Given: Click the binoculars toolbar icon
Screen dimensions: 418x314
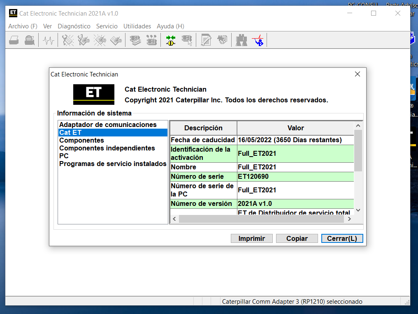Looking at the screenshot, I should (242, 40).
